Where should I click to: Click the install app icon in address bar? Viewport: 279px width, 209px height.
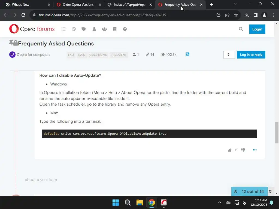click(218, 15)
